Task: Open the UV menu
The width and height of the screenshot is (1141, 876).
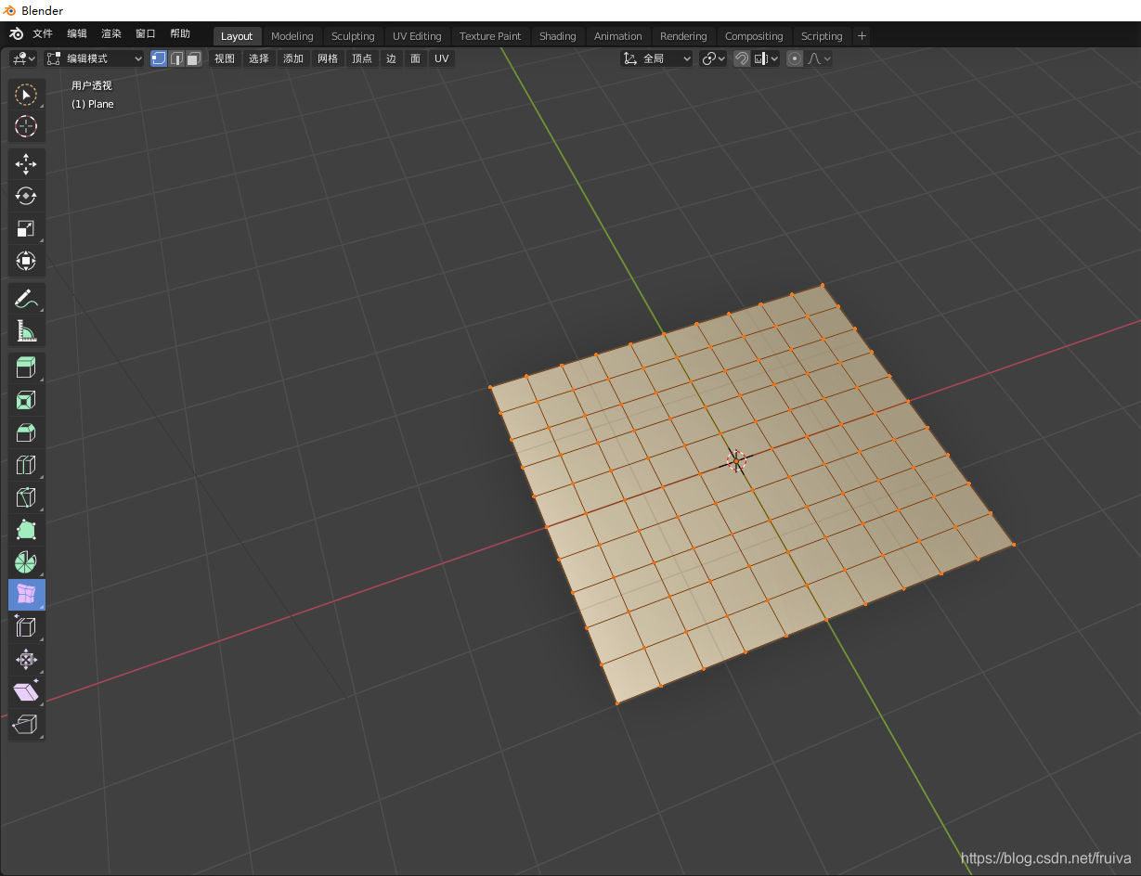Action: click(x=442, y=58)
